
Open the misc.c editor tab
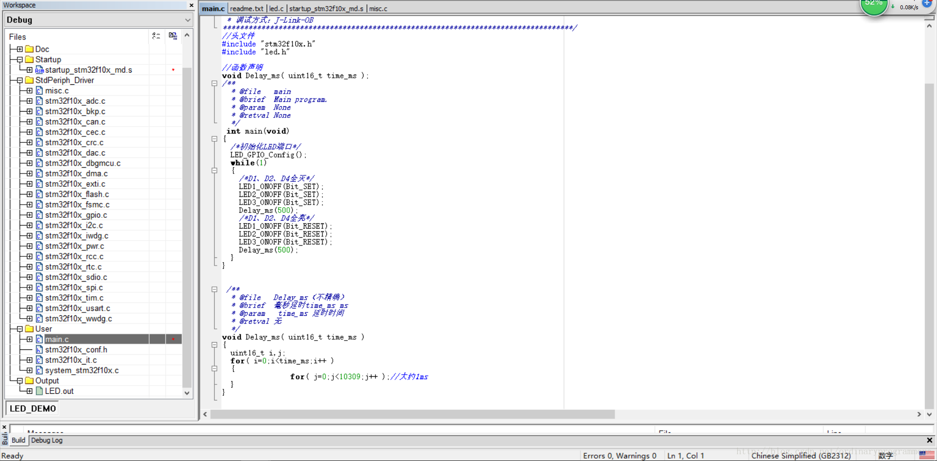point(378,9)
